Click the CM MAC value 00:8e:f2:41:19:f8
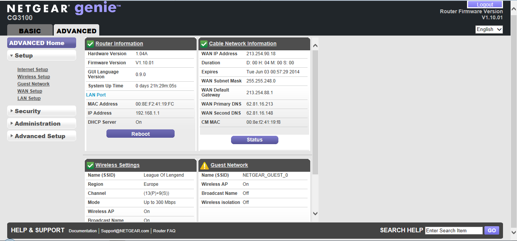The image size is (517, 241). (x=264, y=122)
